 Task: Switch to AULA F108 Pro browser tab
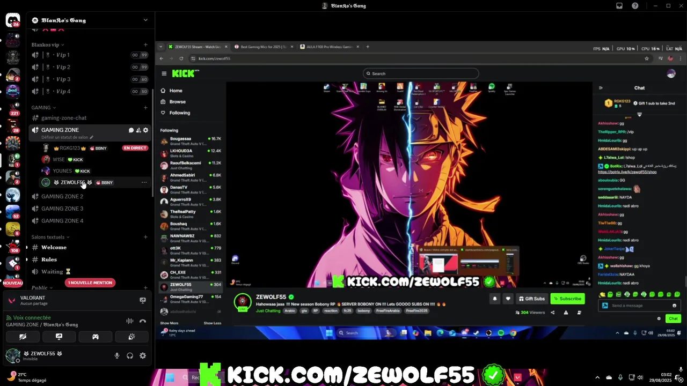point(328,47)
